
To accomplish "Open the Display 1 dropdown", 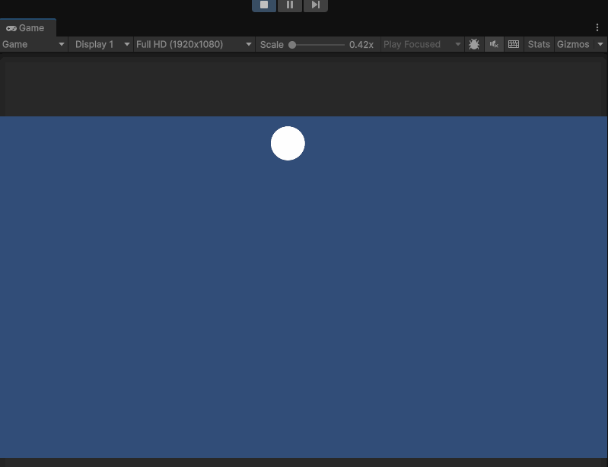I will point(100,45).
